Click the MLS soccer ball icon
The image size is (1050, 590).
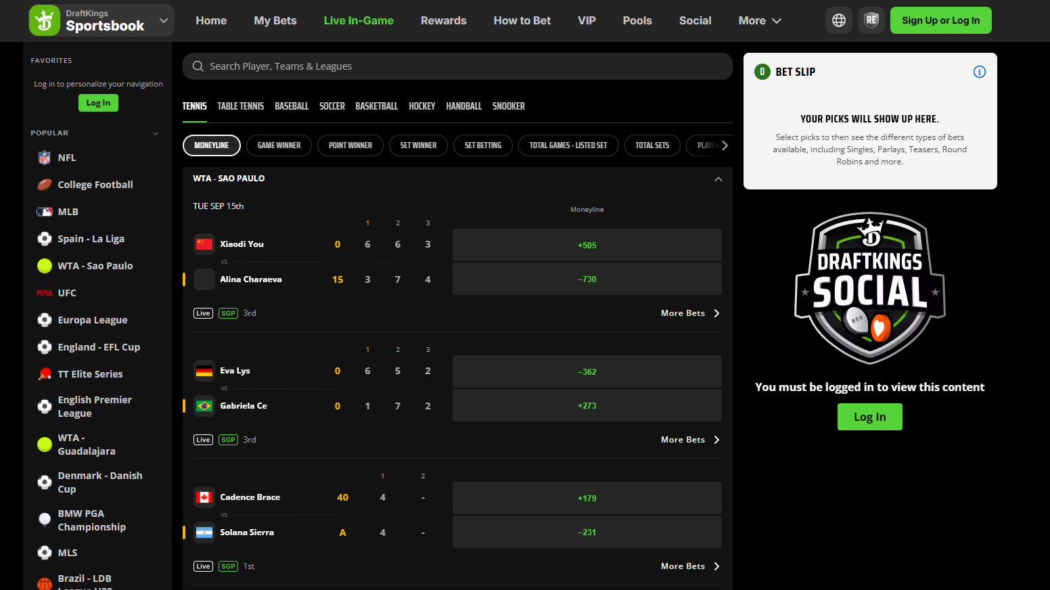[45, 553]
